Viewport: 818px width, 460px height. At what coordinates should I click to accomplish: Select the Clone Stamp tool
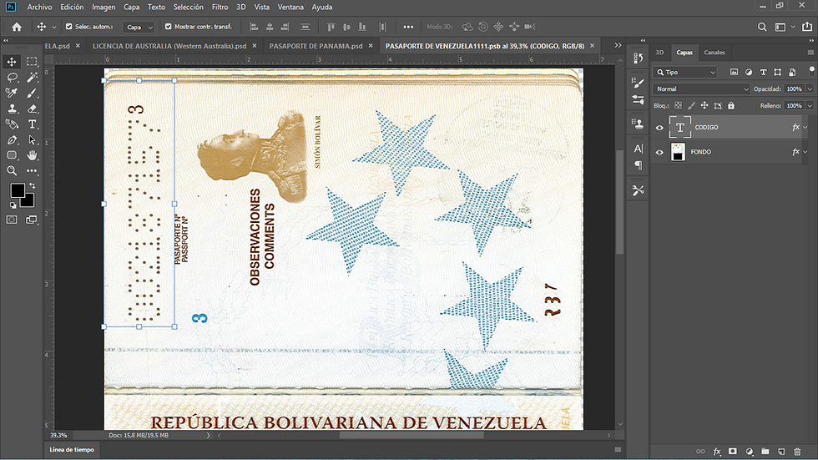tap(12, 109)
